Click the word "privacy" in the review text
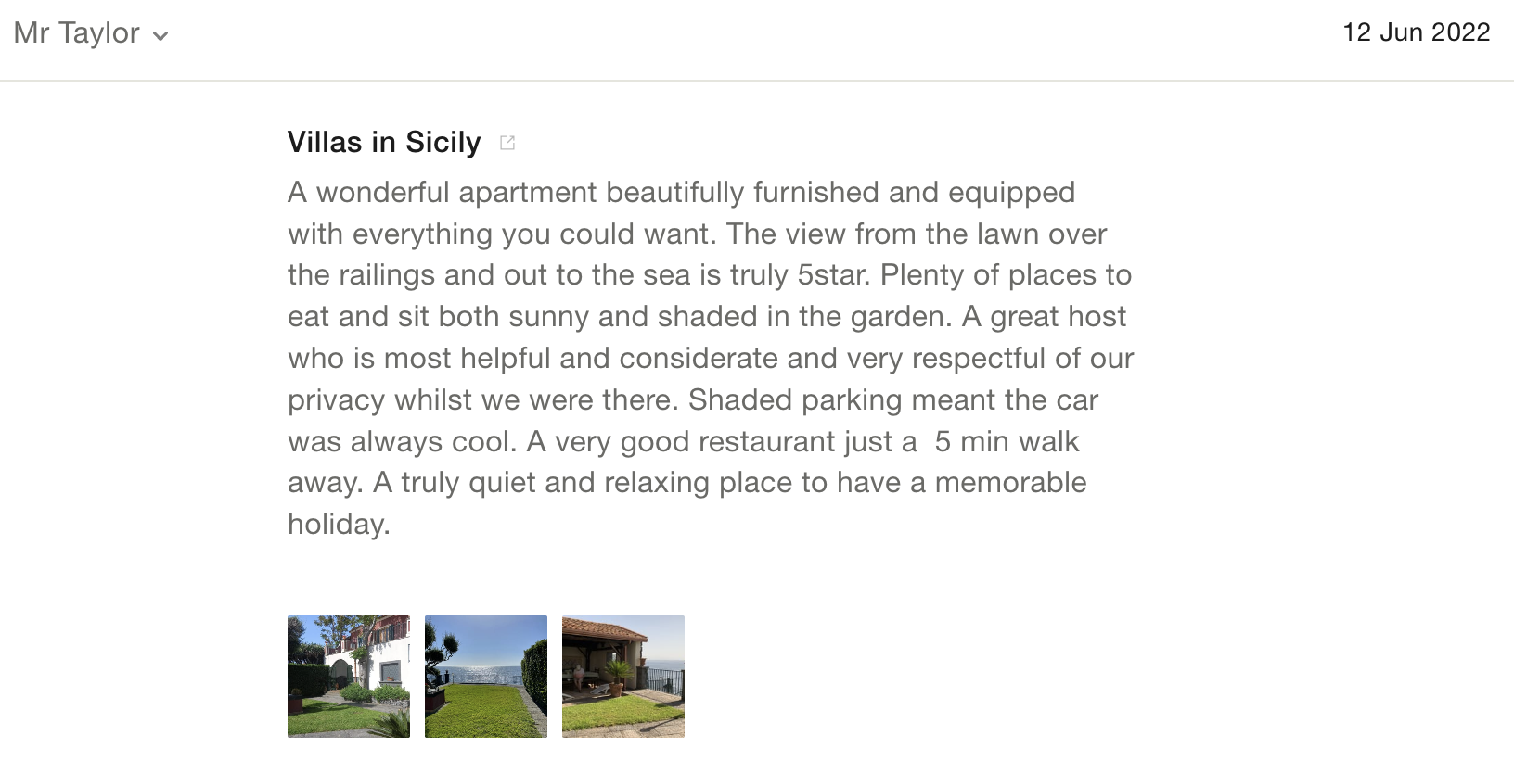The image size is (1514, 773). [337, 399]
